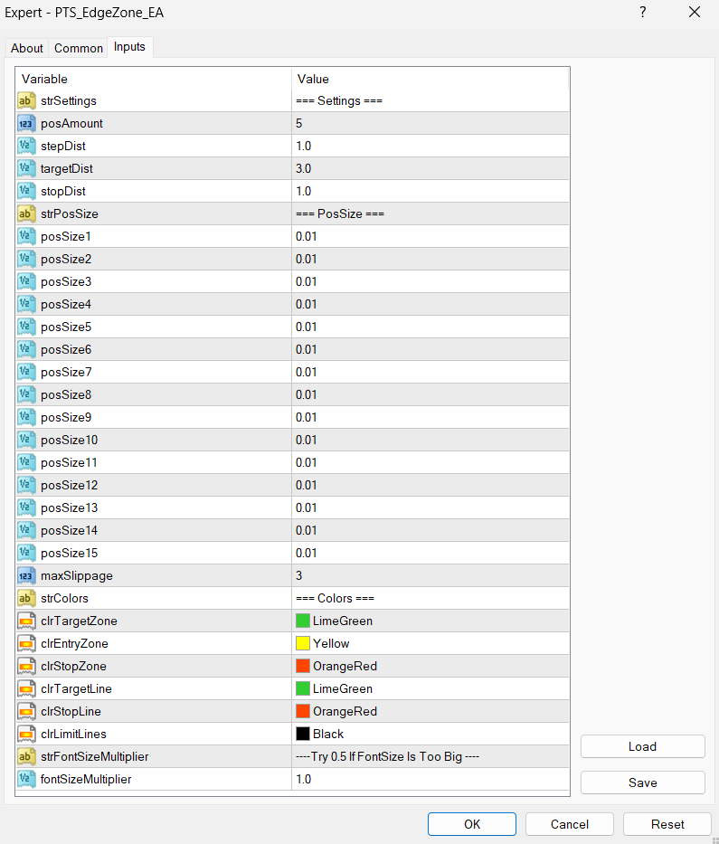Click the double icon beside targetDist
The image size is (719, 844).
click(x=26, y=168)
